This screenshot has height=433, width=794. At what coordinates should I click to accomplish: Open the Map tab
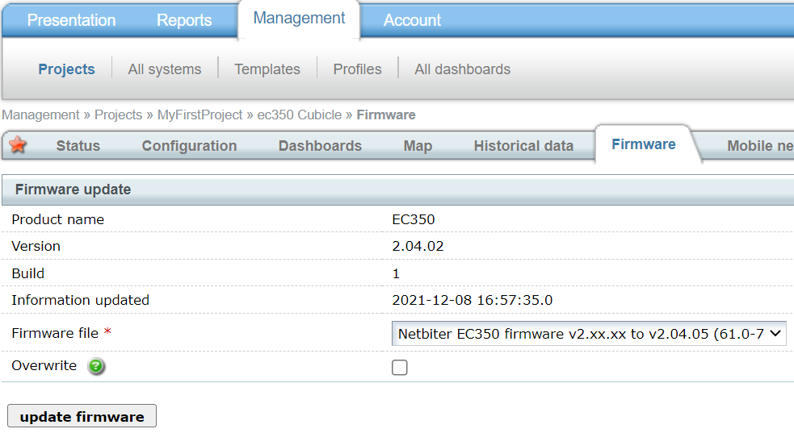(x=418, y=146)
